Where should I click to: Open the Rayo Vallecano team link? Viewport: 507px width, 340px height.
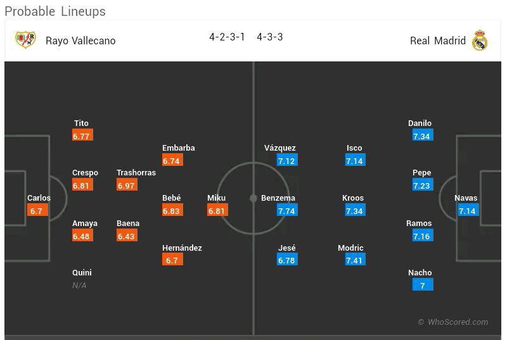(x=80, y=41)
